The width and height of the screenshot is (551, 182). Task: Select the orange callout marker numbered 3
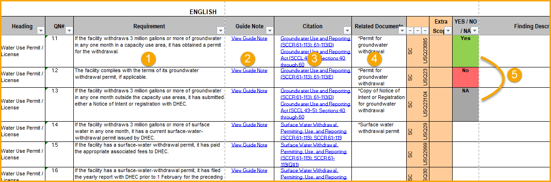pyautogui.click(x=314, y=59)
